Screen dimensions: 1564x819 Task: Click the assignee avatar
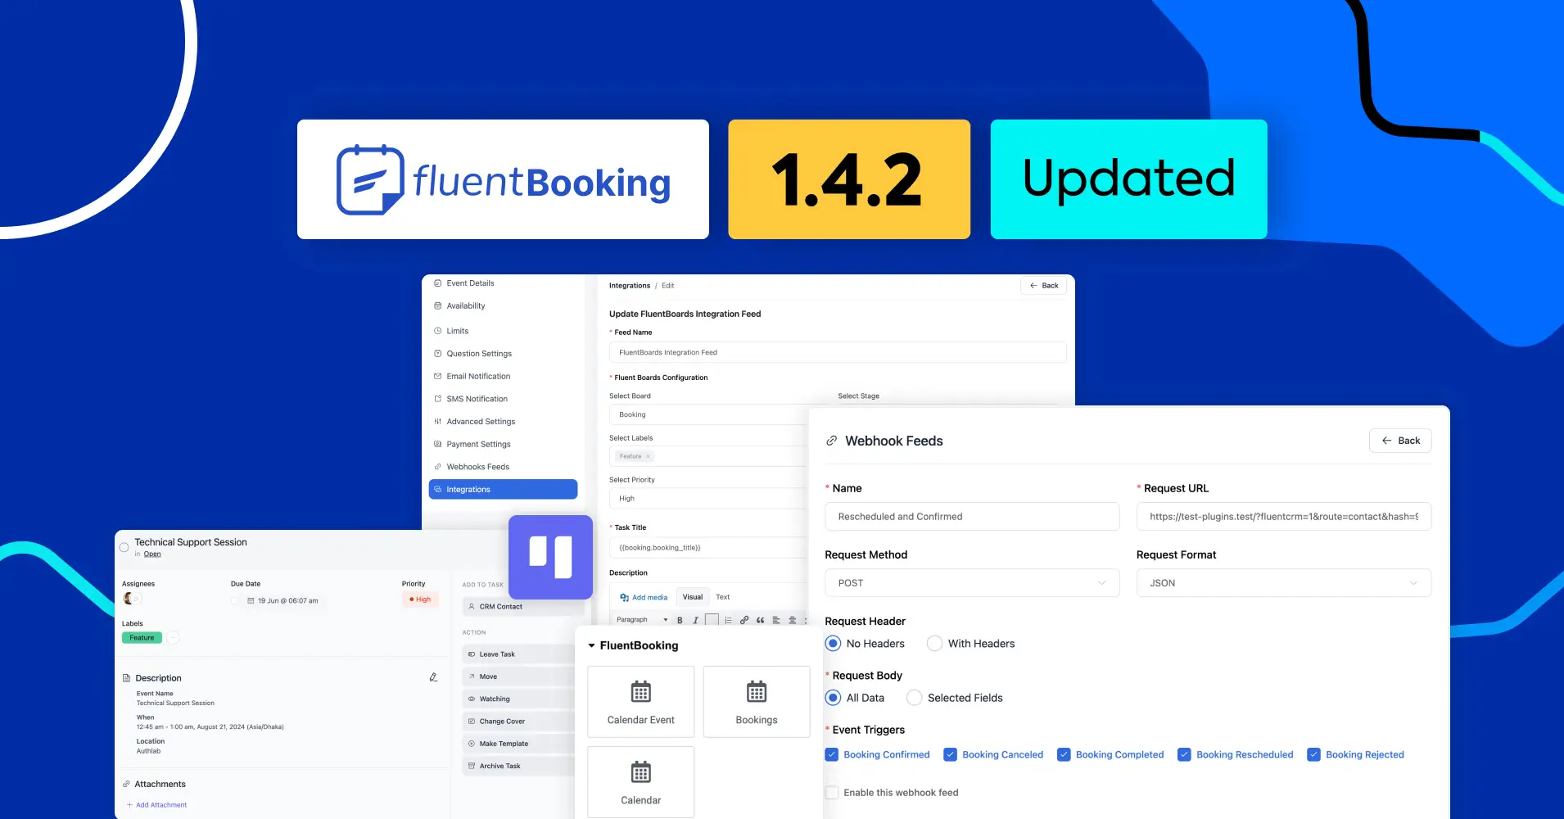129,599
